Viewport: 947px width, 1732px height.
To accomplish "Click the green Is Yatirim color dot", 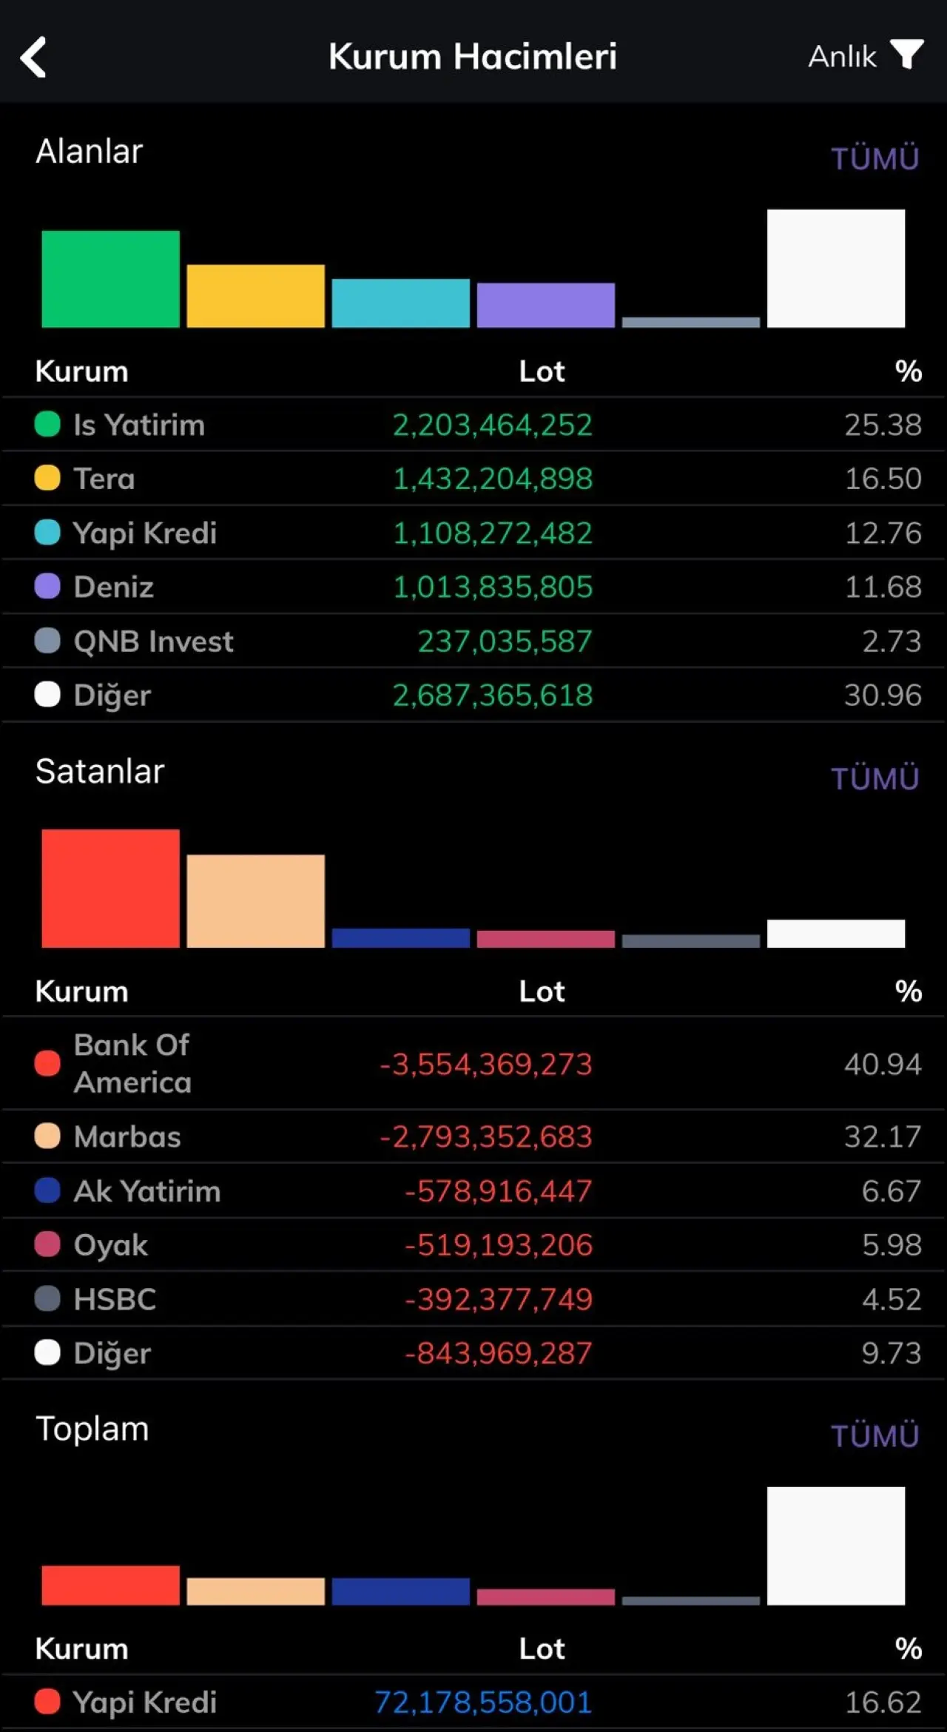I will click(47, 425).
